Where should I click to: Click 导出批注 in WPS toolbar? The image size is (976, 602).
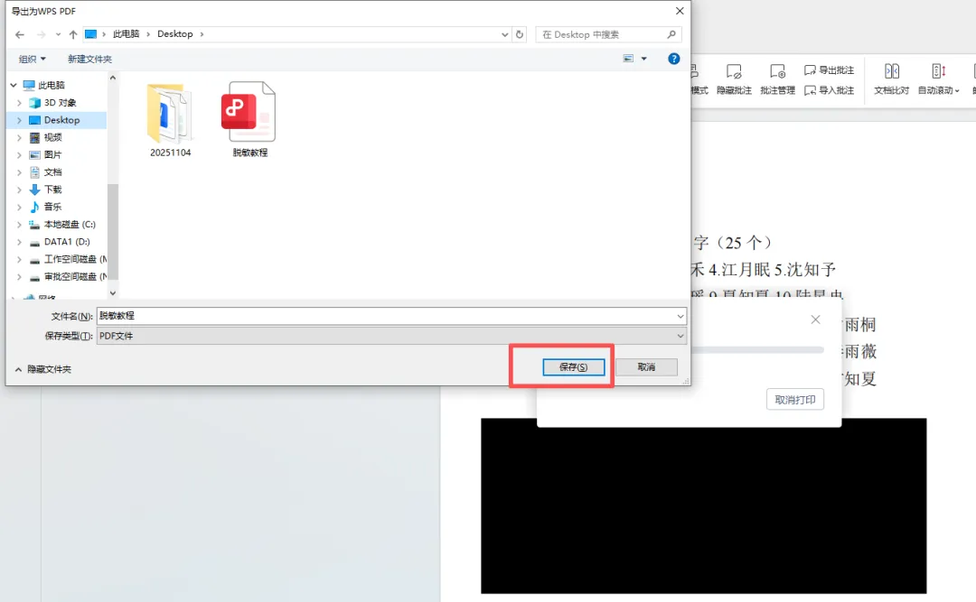coord(829,70)
